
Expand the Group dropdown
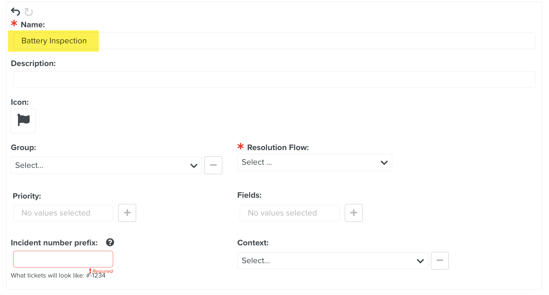[106, 165]
